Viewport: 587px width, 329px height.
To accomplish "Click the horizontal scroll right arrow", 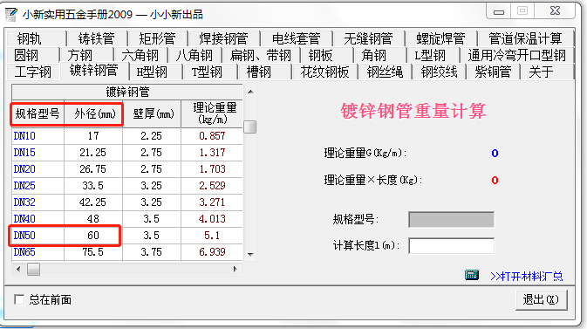I will (x=235, y=269).
